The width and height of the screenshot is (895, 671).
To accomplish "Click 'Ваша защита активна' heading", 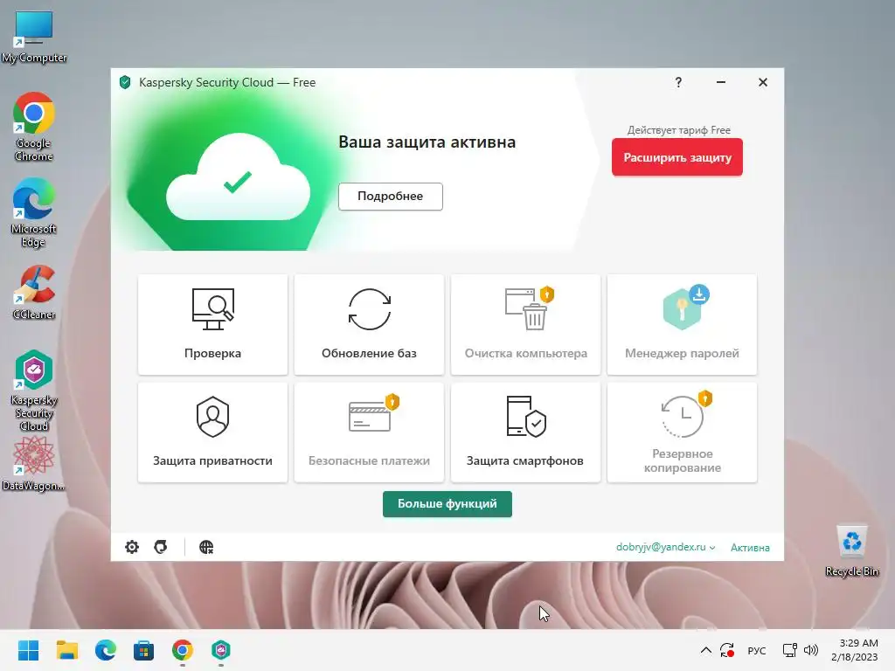I will (427, 142).
